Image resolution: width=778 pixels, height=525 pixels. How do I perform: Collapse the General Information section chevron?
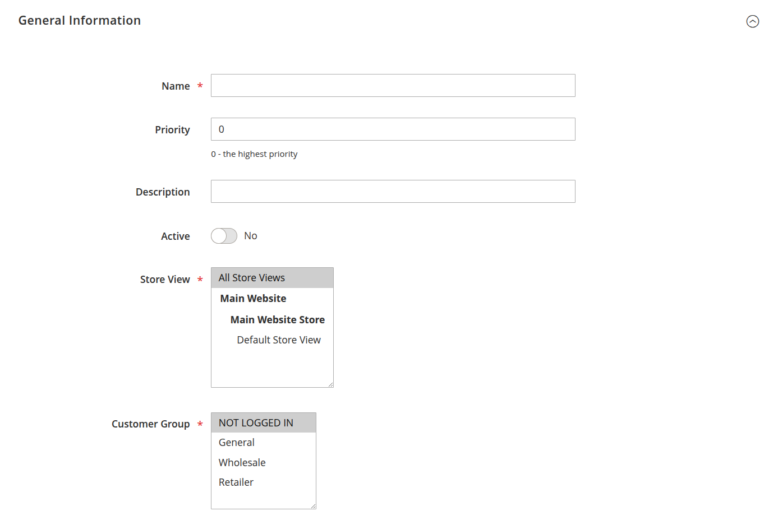point(752,21)
